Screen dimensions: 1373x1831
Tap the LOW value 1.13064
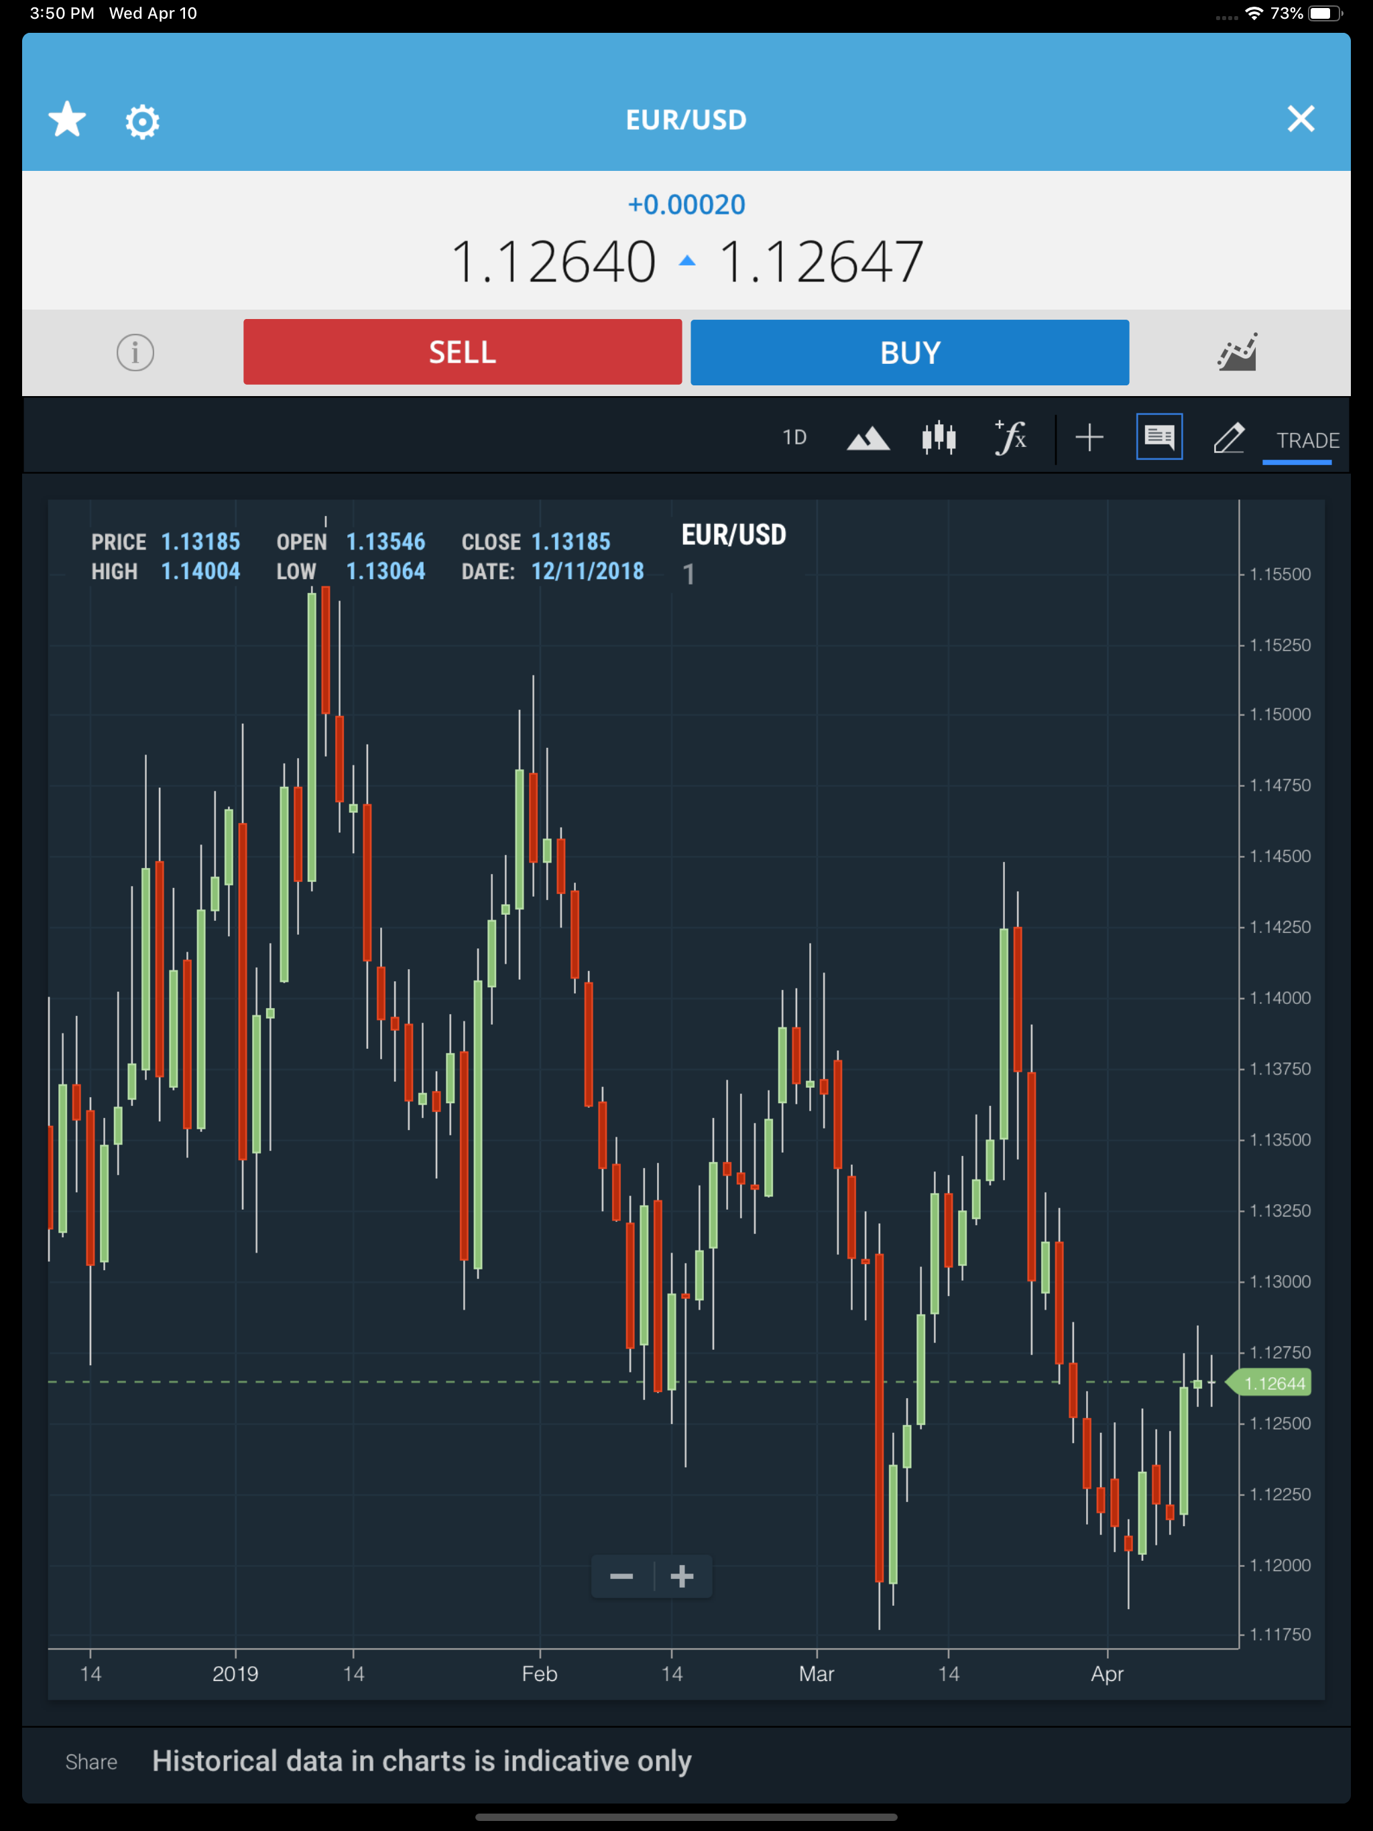pyautogui.click(x=385, y=571)
